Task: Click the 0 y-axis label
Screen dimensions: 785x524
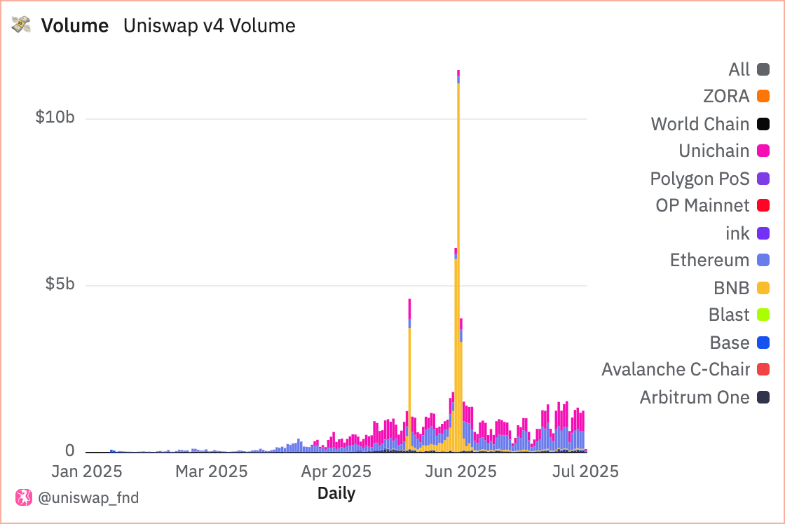Action: click(69, 451)
